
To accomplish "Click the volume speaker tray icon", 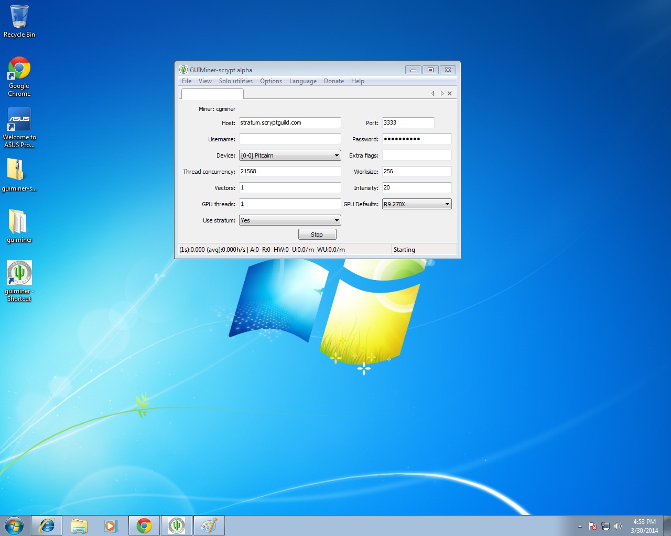I will 618,526.
